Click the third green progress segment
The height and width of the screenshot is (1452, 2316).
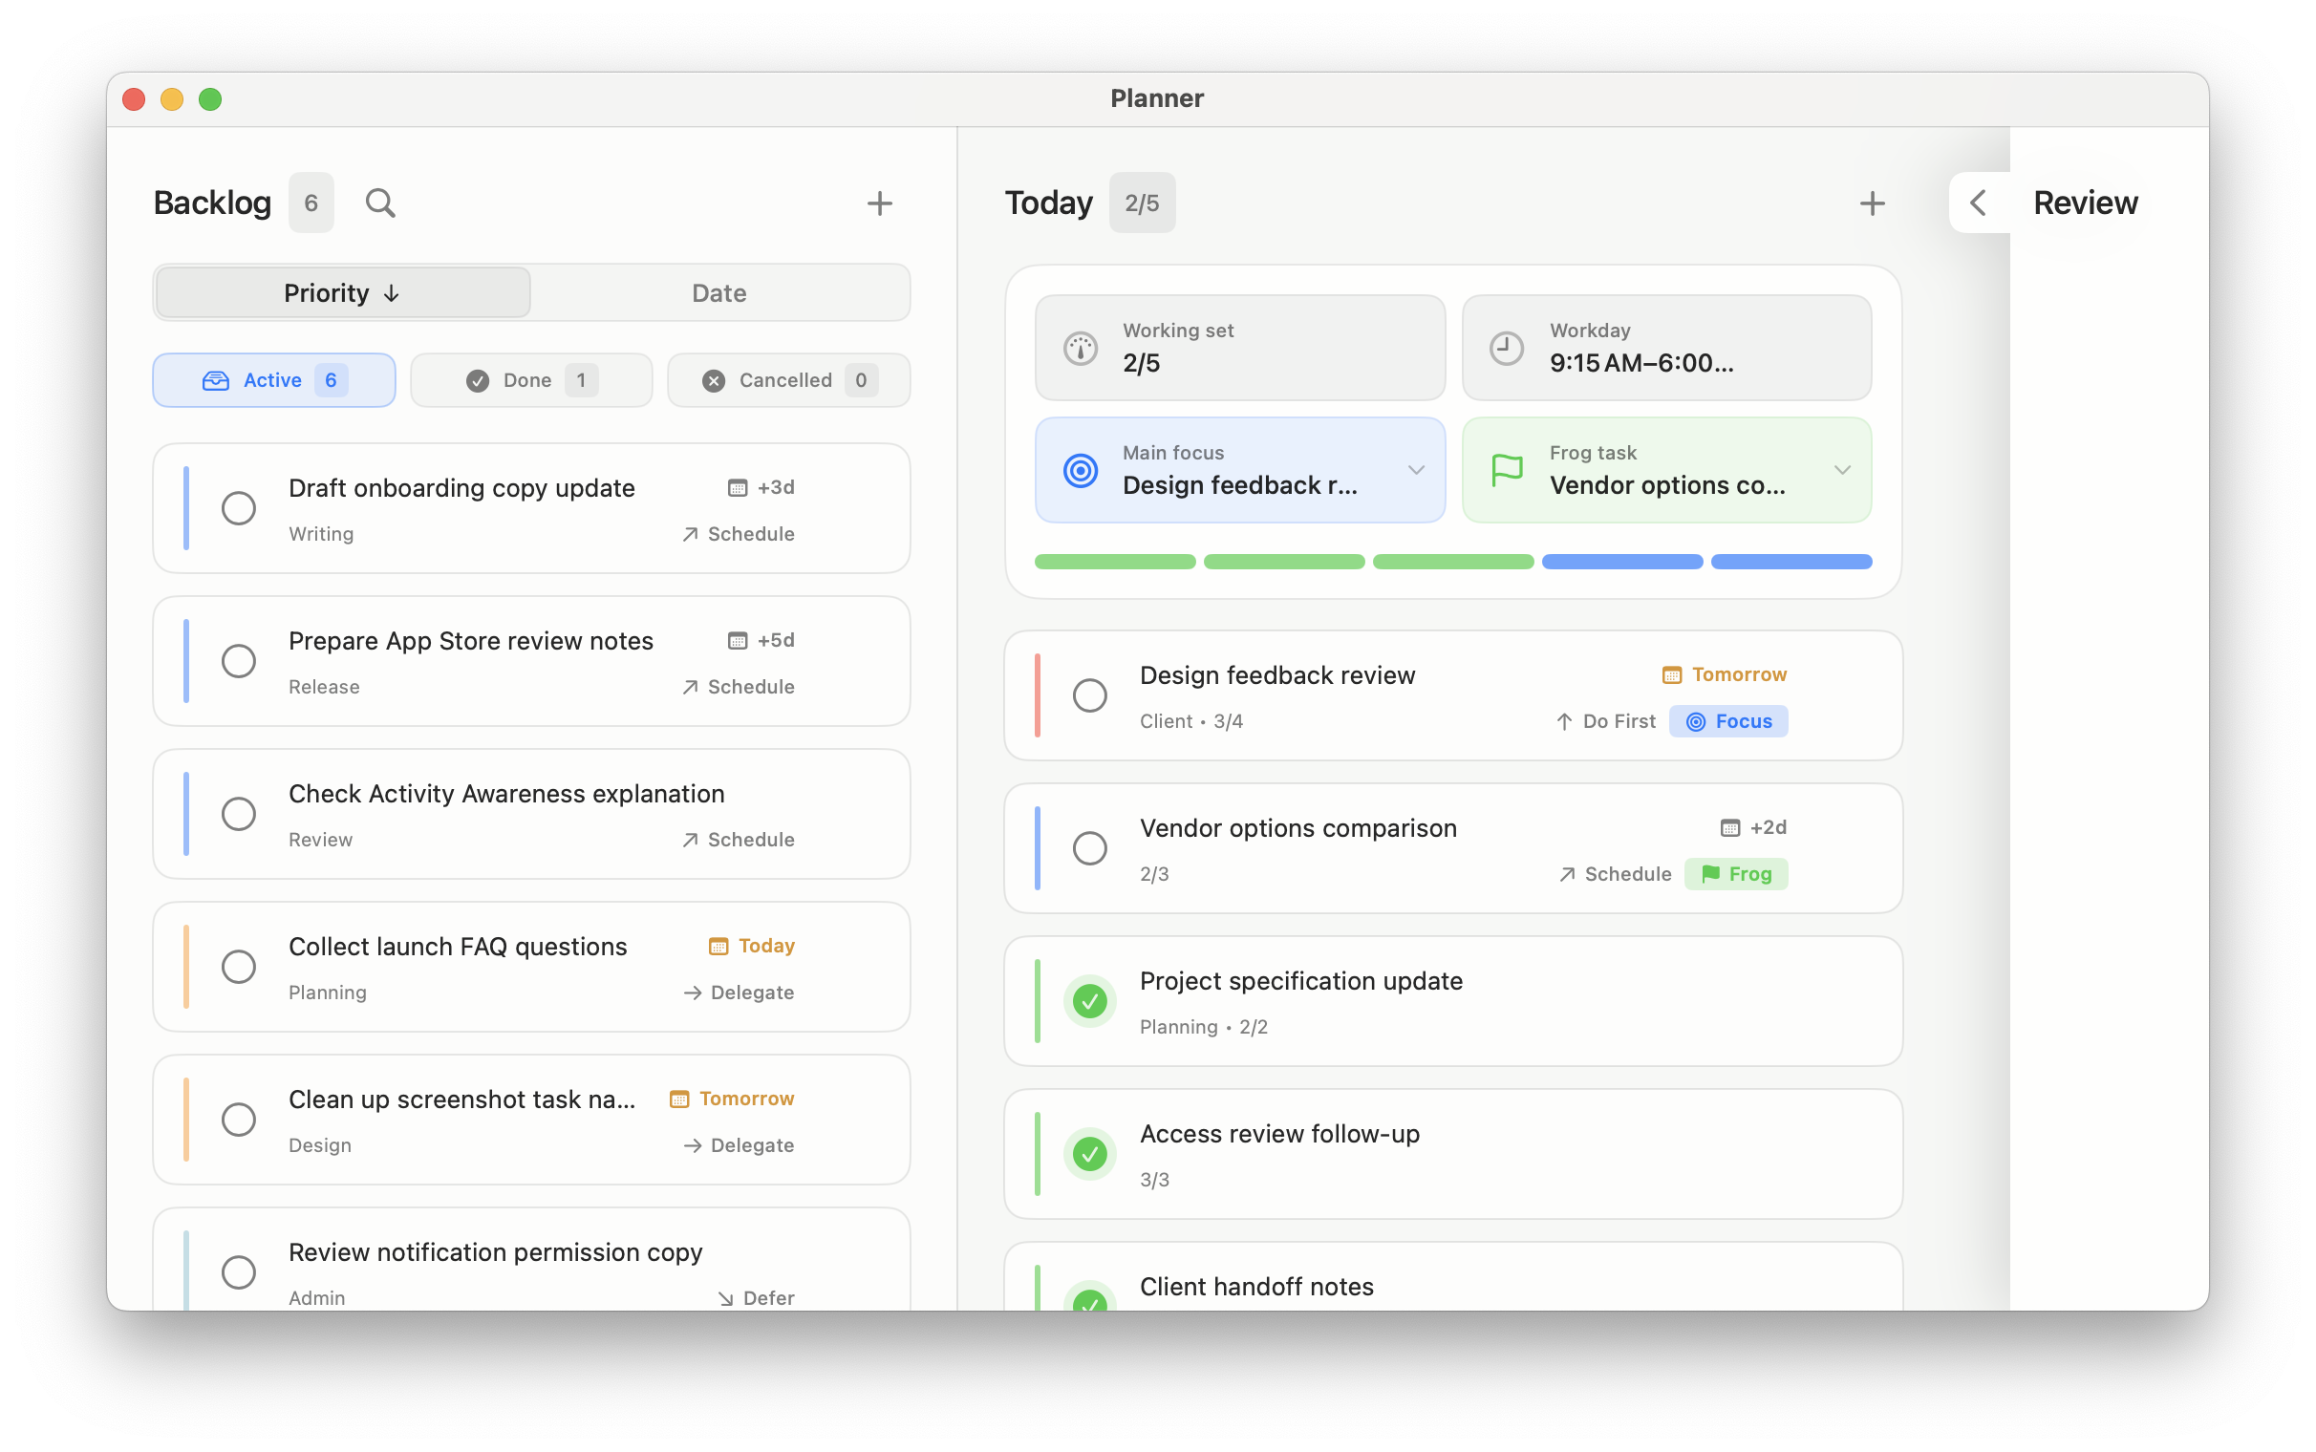(x=1453, y=562)
